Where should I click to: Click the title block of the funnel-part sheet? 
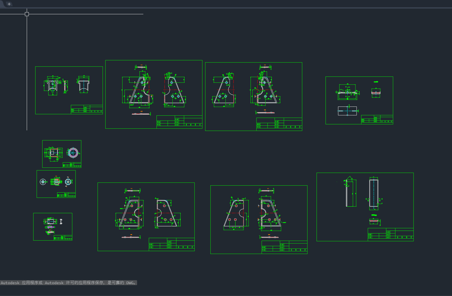click(87, 109)
